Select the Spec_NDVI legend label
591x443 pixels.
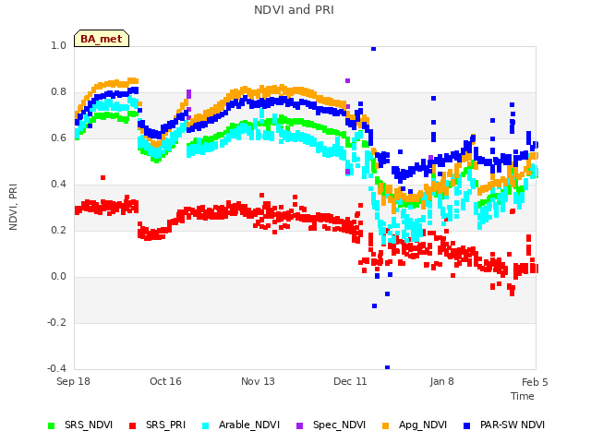click(339, 425)
